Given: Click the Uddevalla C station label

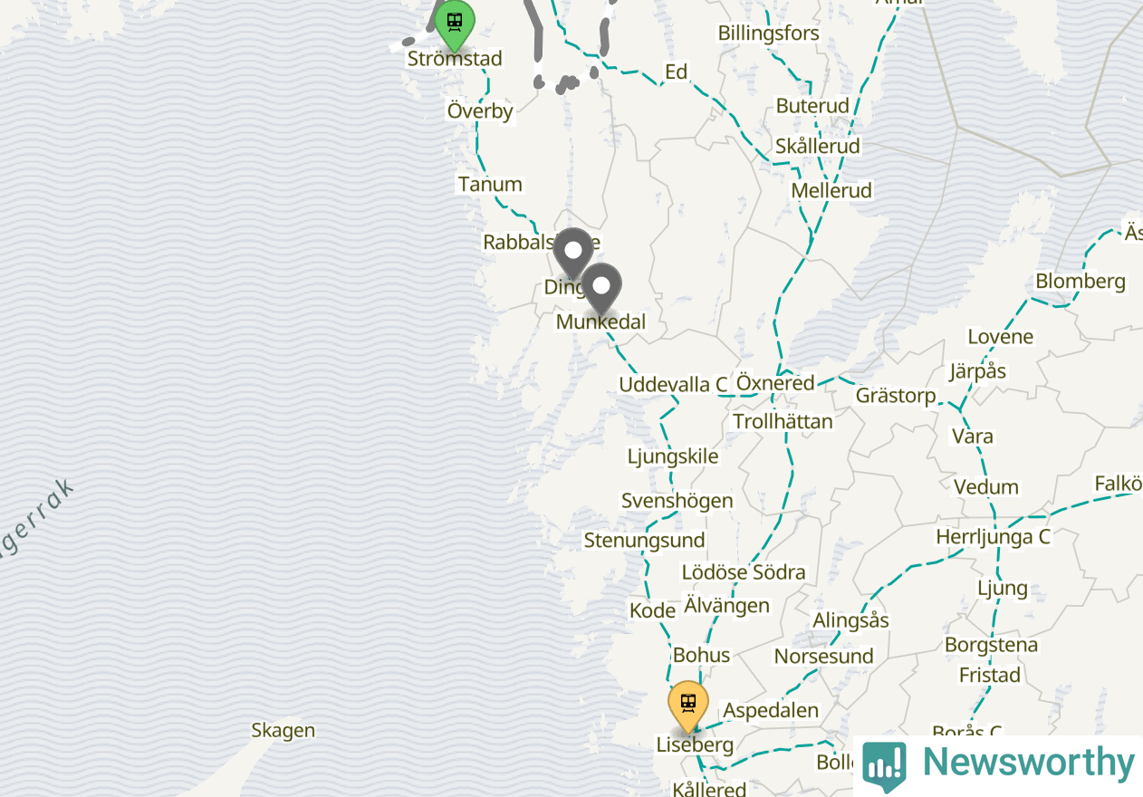Looking at the screenshot, I should (673, 385).
